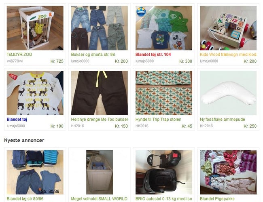Open the Blandet Pigepakke listing title

tap(217, 199)
